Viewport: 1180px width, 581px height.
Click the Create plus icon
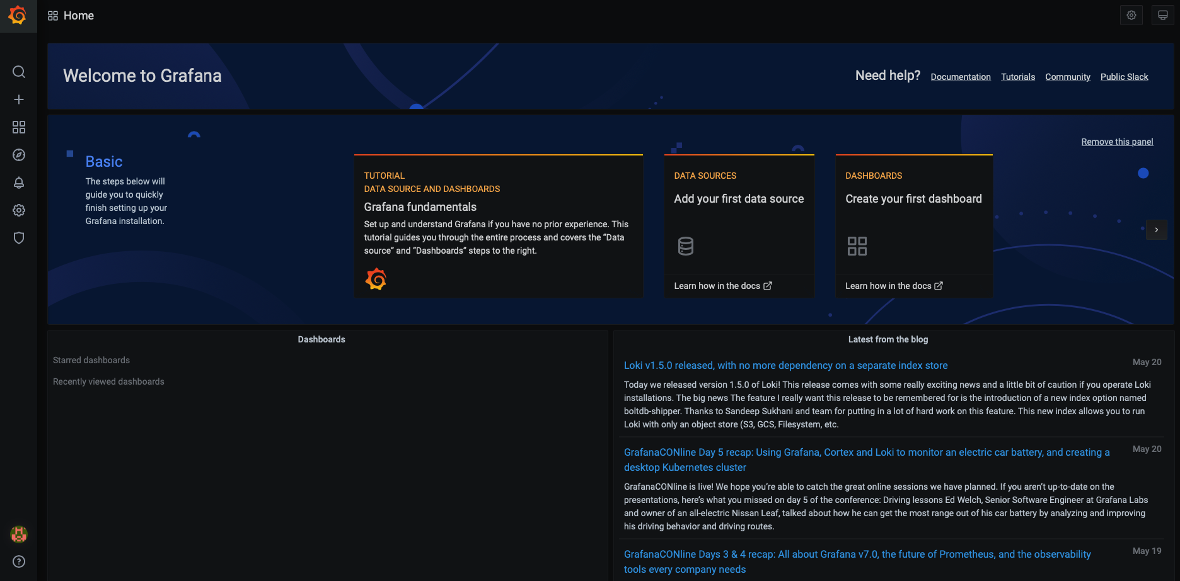coord(19,99)
